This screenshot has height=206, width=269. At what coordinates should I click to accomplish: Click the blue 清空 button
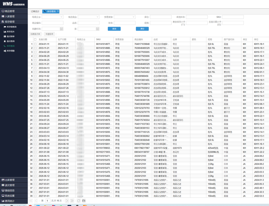[x=142, y=29]
